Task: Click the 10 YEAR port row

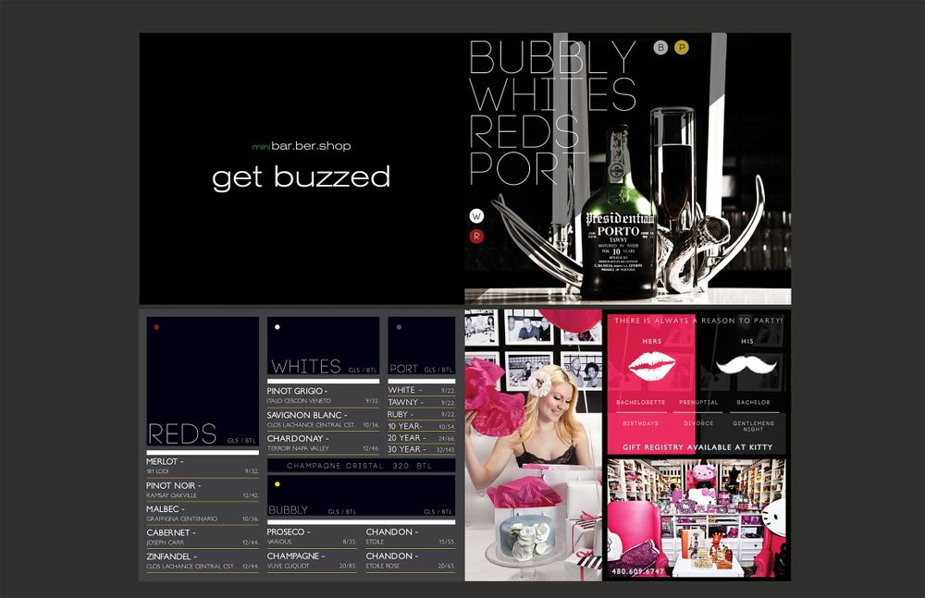Action: point(421,426)
